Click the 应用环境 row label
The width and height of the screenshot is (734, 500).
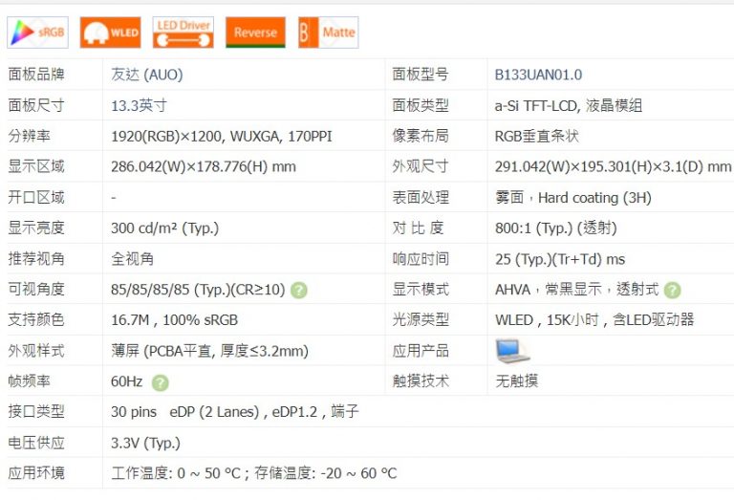click(x=36, y=473)
